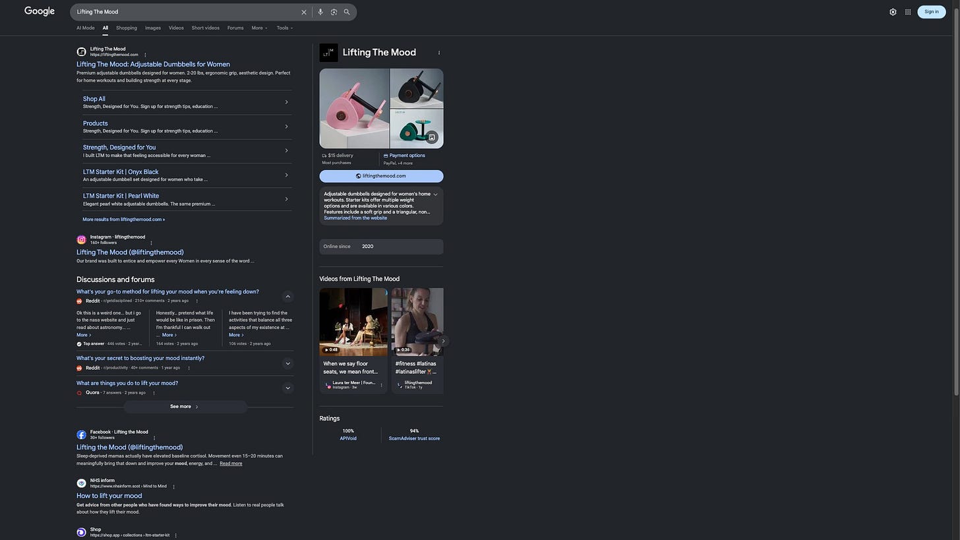Open image gallery icon on green dumbbell photo
The height and width of the screenshot is (540, 960).
pos(432,137)
